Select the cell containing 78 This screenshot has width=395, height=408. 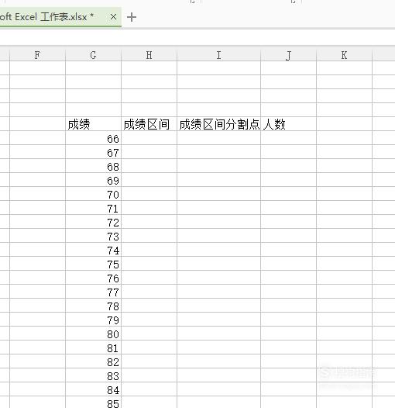[93, 306]
